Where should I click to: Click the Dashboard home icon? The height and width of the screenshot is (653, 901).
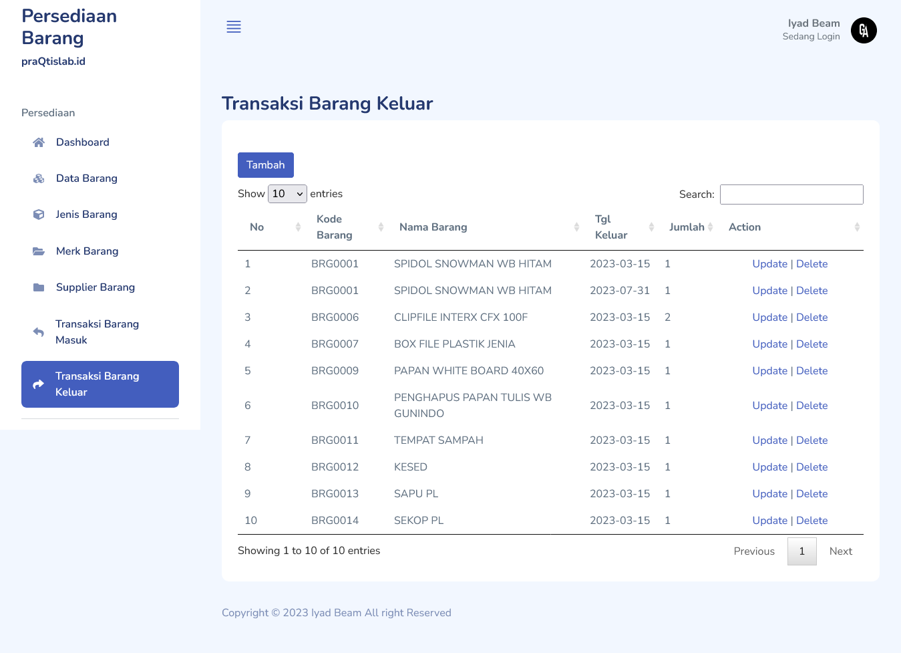pos(39,142)
